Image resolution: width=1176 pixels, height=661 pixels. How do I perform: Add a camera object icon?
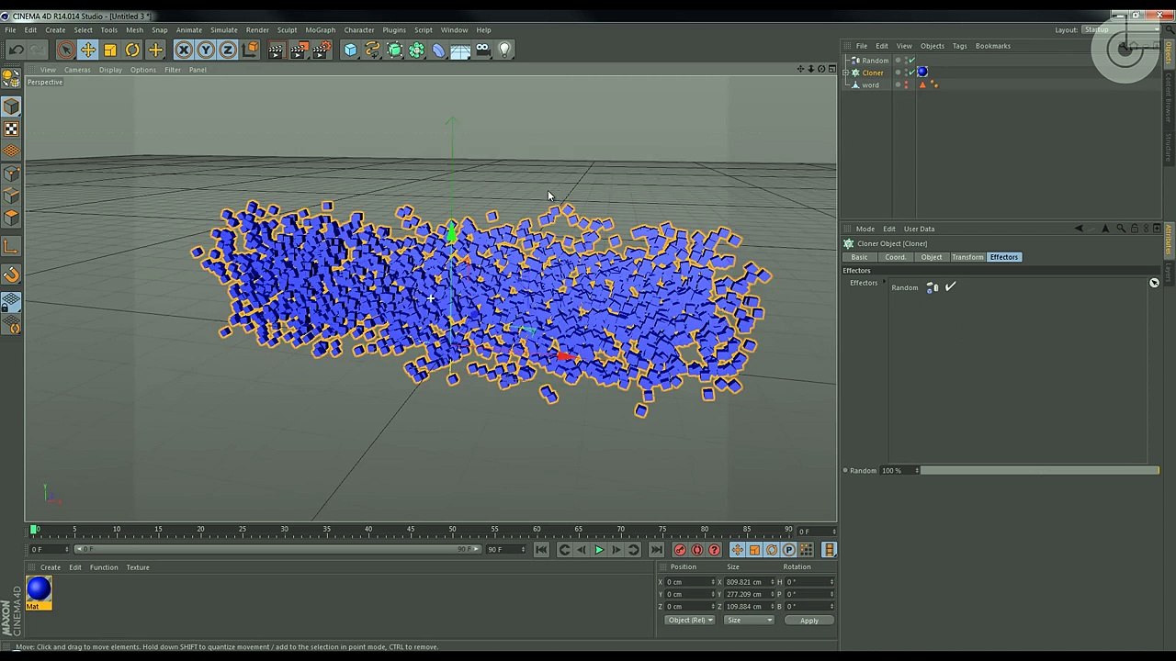[482, 50]
